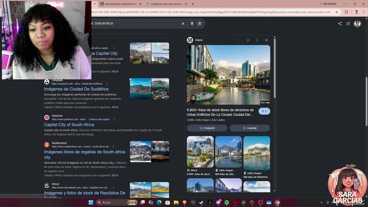Viewport: 368px width, 207px height.
Task: Click the Google Chrome taskbar icon
Action: [277, 202]
